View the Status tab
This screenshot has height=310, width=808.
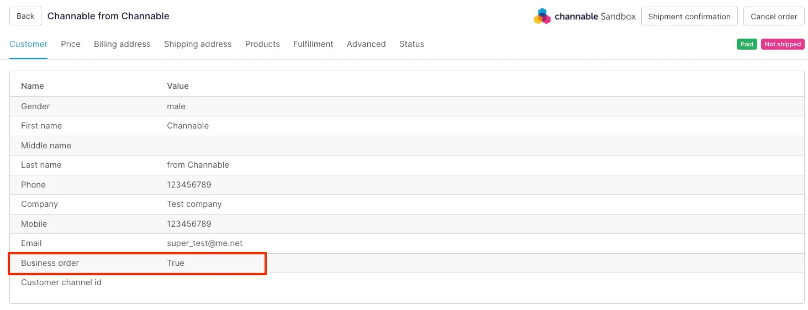[411, 44]
